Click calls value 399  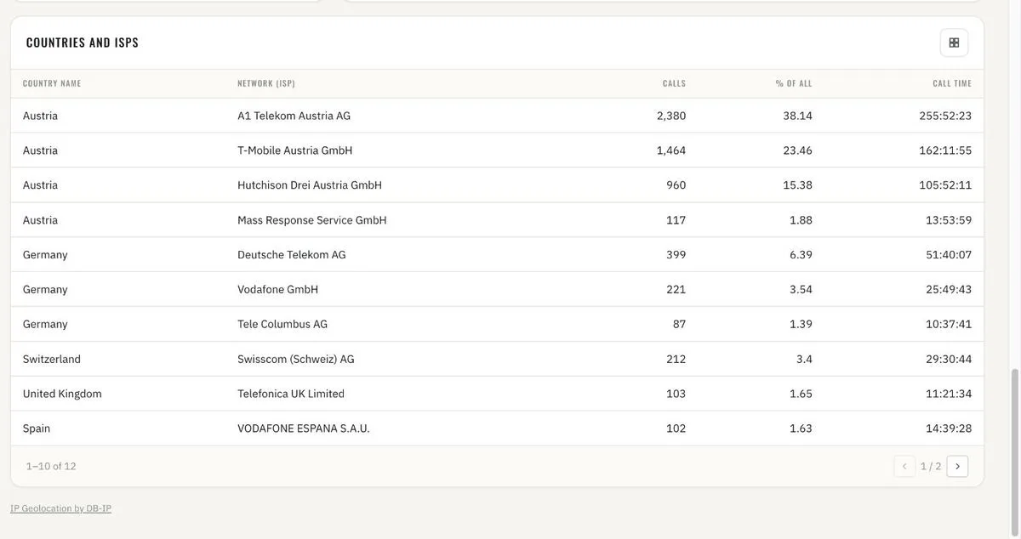pos(676,255)
